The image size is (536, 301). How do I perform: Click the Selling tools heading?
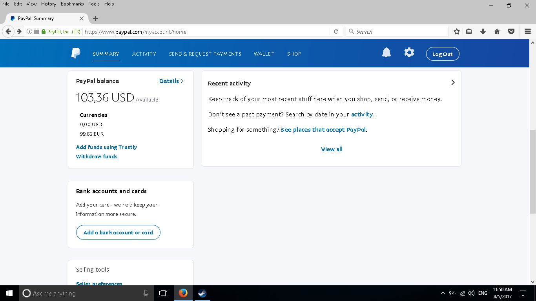(93, 270)
